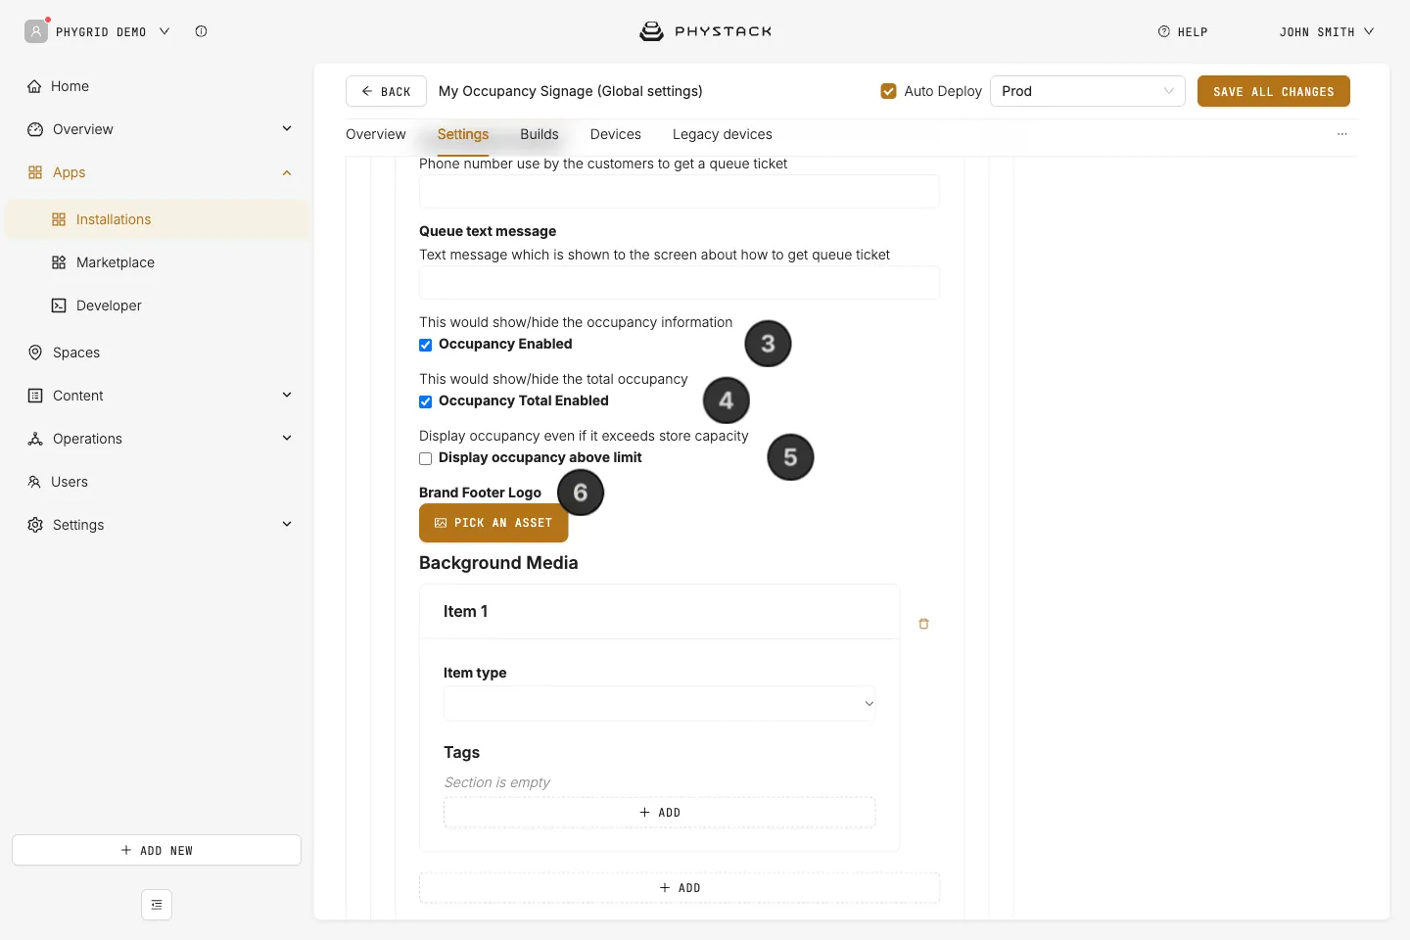Screen dimensions: 1410x940
Task: Enable Display occupancy above limit checkbox
Action: pyautogui.click(x=426, y=458)
